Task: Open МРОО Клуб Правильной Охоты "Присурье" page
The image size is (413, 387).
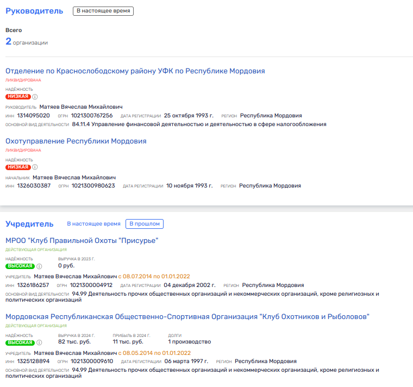Action: tap(82, 241)
